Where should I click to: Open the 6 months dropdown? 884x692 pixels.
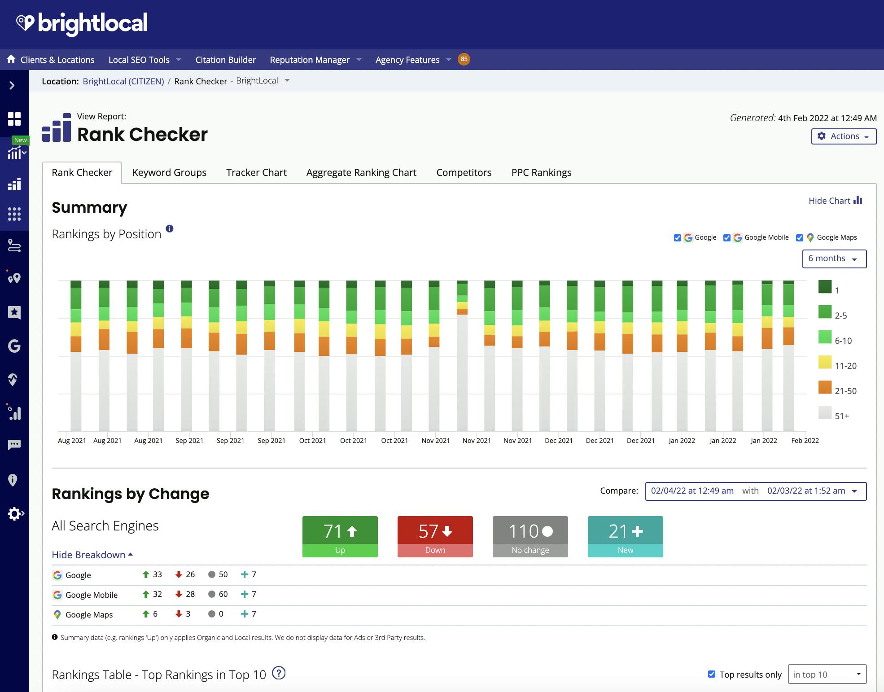(834, 258)
